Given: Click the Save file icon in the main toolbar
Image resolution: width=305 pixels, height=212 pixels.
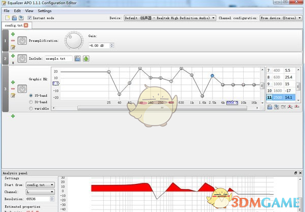Looking at the screenshot, I should click(x=21, y=18).
